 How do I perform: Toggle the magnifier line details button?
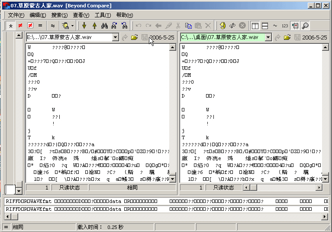pos(305,26)
